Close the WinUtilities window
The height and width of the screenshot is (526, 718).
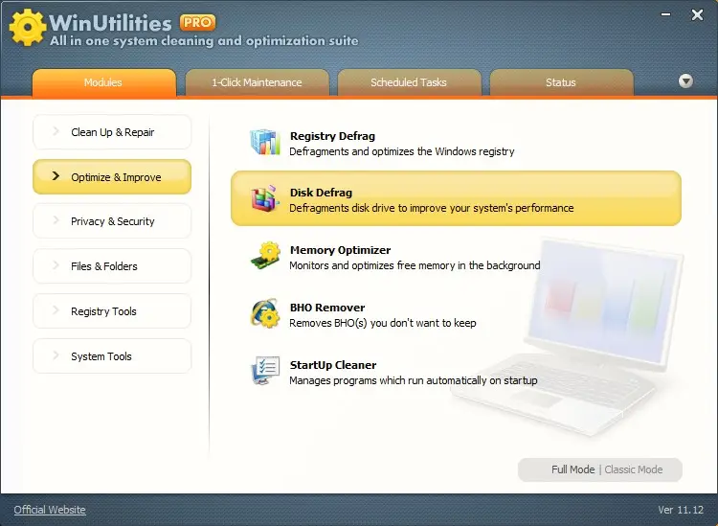[697, 15]
